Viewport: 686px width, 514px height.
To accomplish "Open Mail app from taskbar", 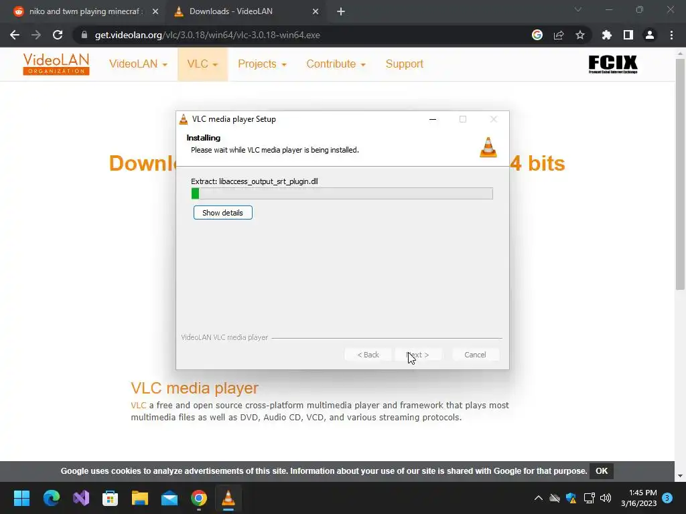I will pos(169,498).
